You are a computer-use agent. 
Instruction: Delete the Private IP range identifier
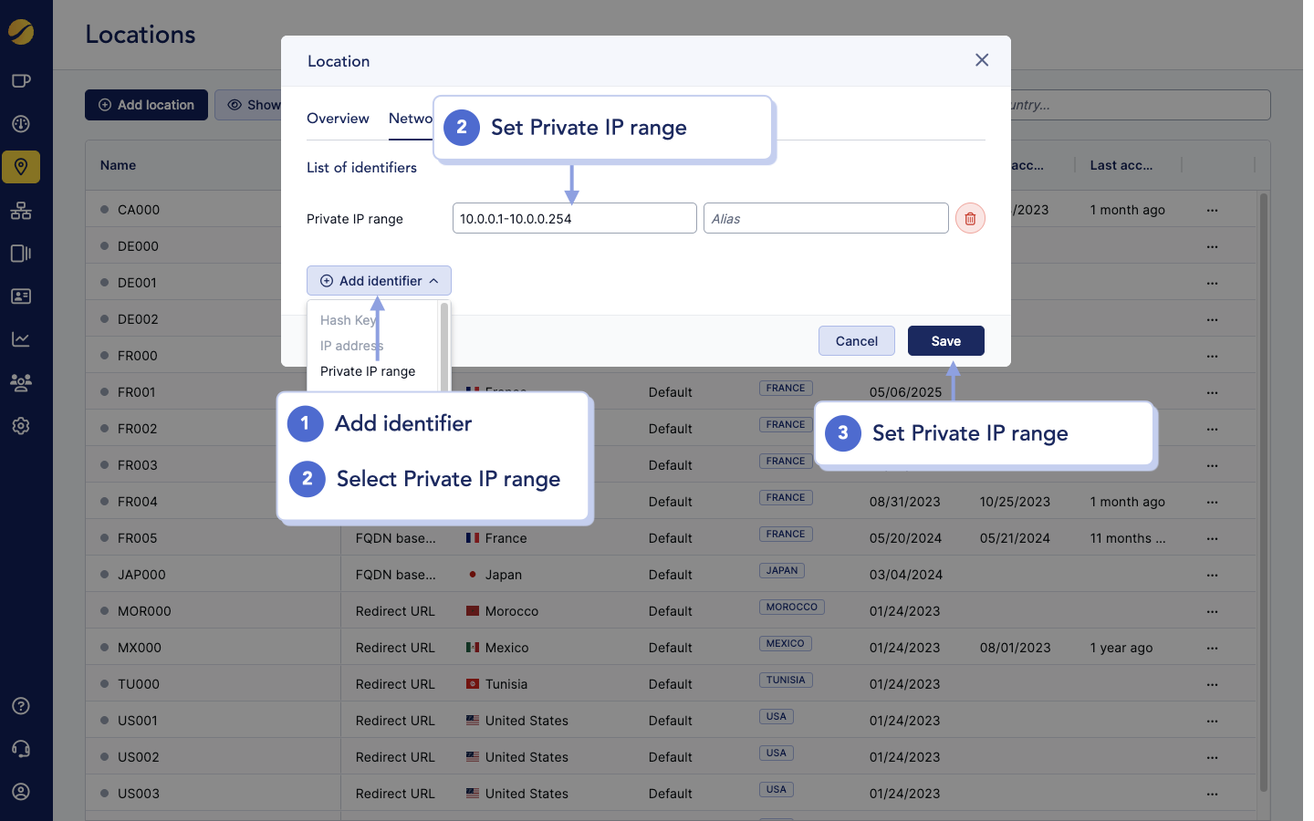click(970, 219)
